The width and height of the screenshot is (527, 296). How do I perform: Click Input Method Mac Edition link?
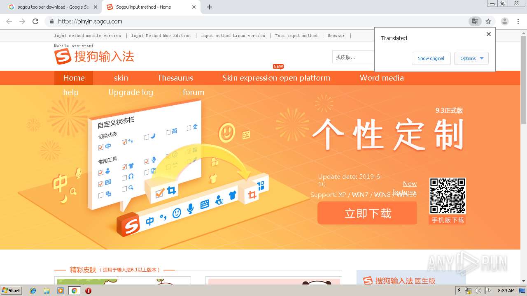pyautogui.click(x=161, y=35)
